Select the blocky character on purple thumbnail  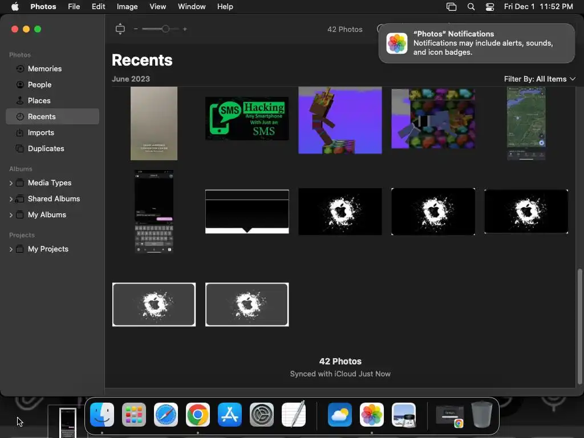340,120
